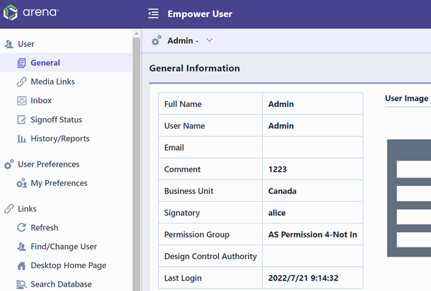The image size is (431, 291).
Task: Click sidebar scrollbar up arrow
Action: point(136,34)
